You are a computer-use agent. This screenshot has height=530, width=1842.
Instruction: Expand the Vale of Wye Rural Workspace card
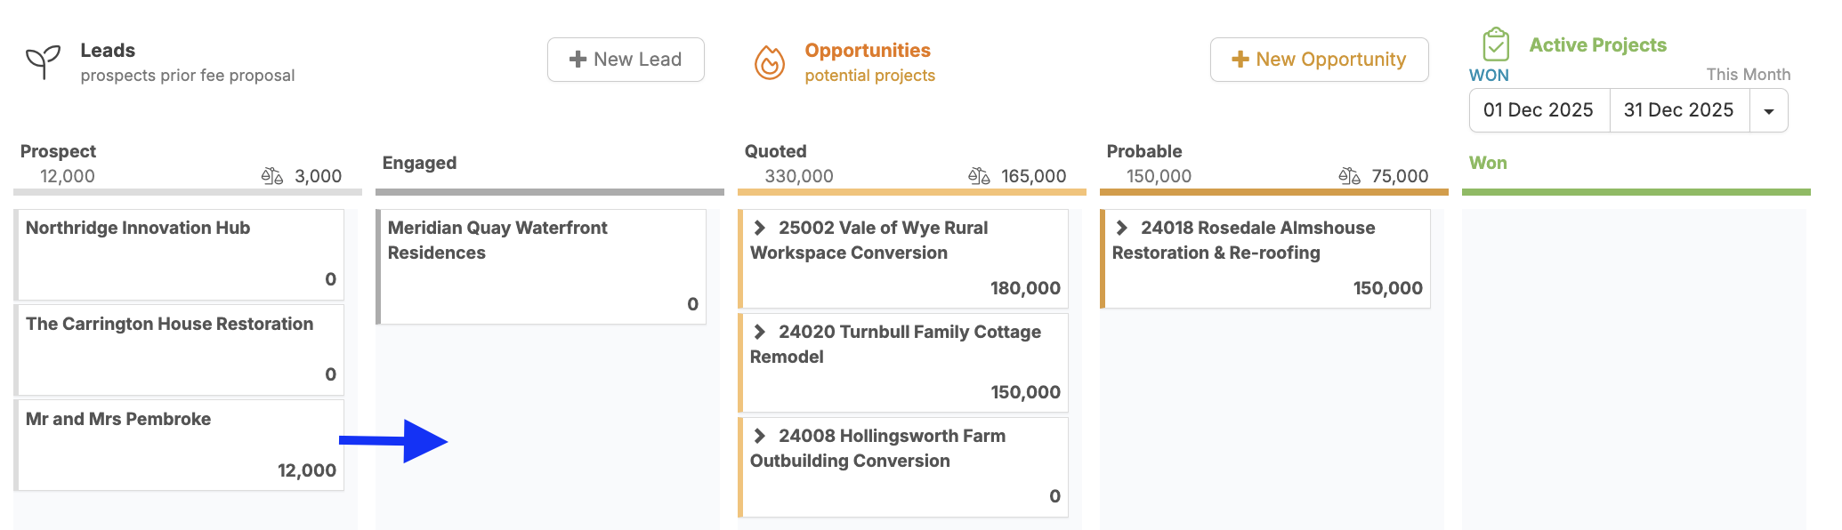760,228
